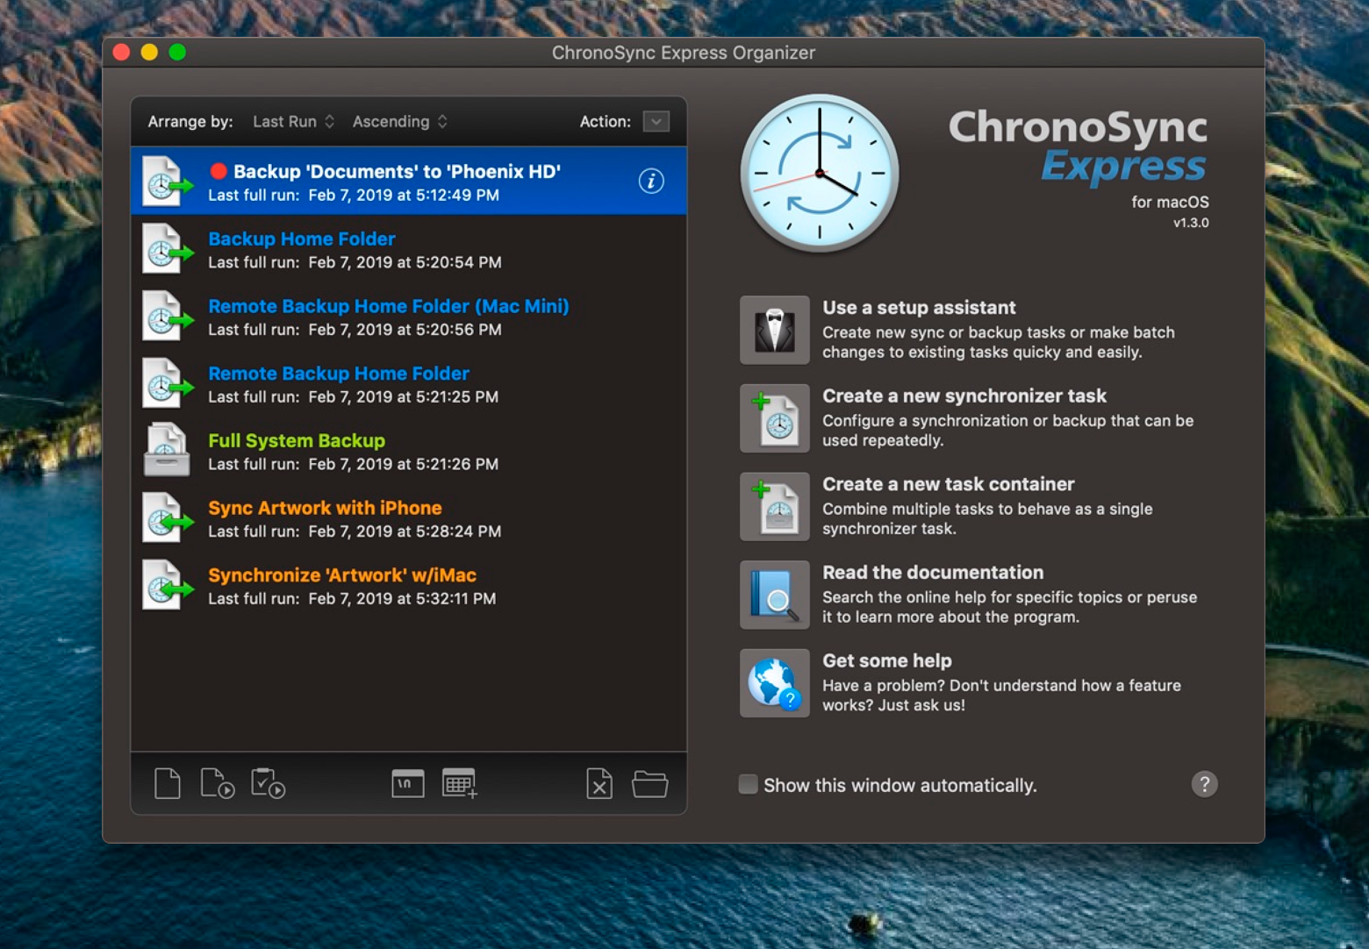Image resolution: width=1369 pixels, height=949 pixels.
Task: Select the Backup Home Folder task name
Action: (302, 239)
